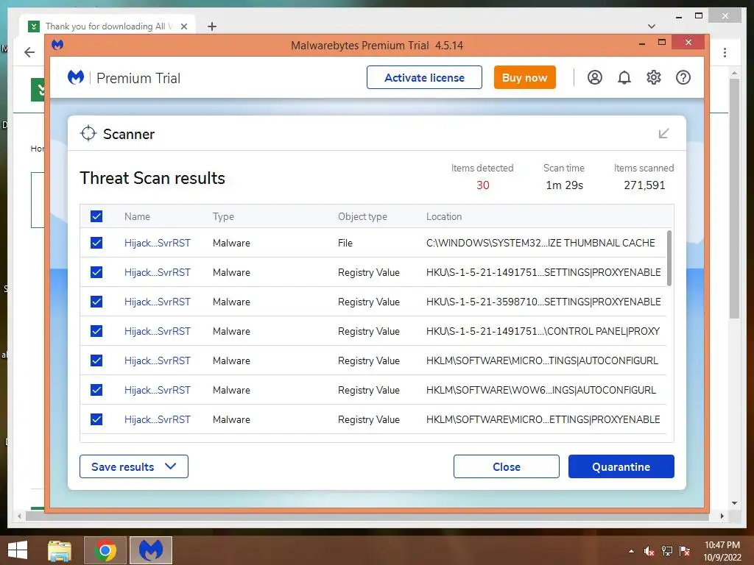754x565 pixels.
Task: Click 'File' object type cell
Action: pyautogui.click(x=345, y=243)
